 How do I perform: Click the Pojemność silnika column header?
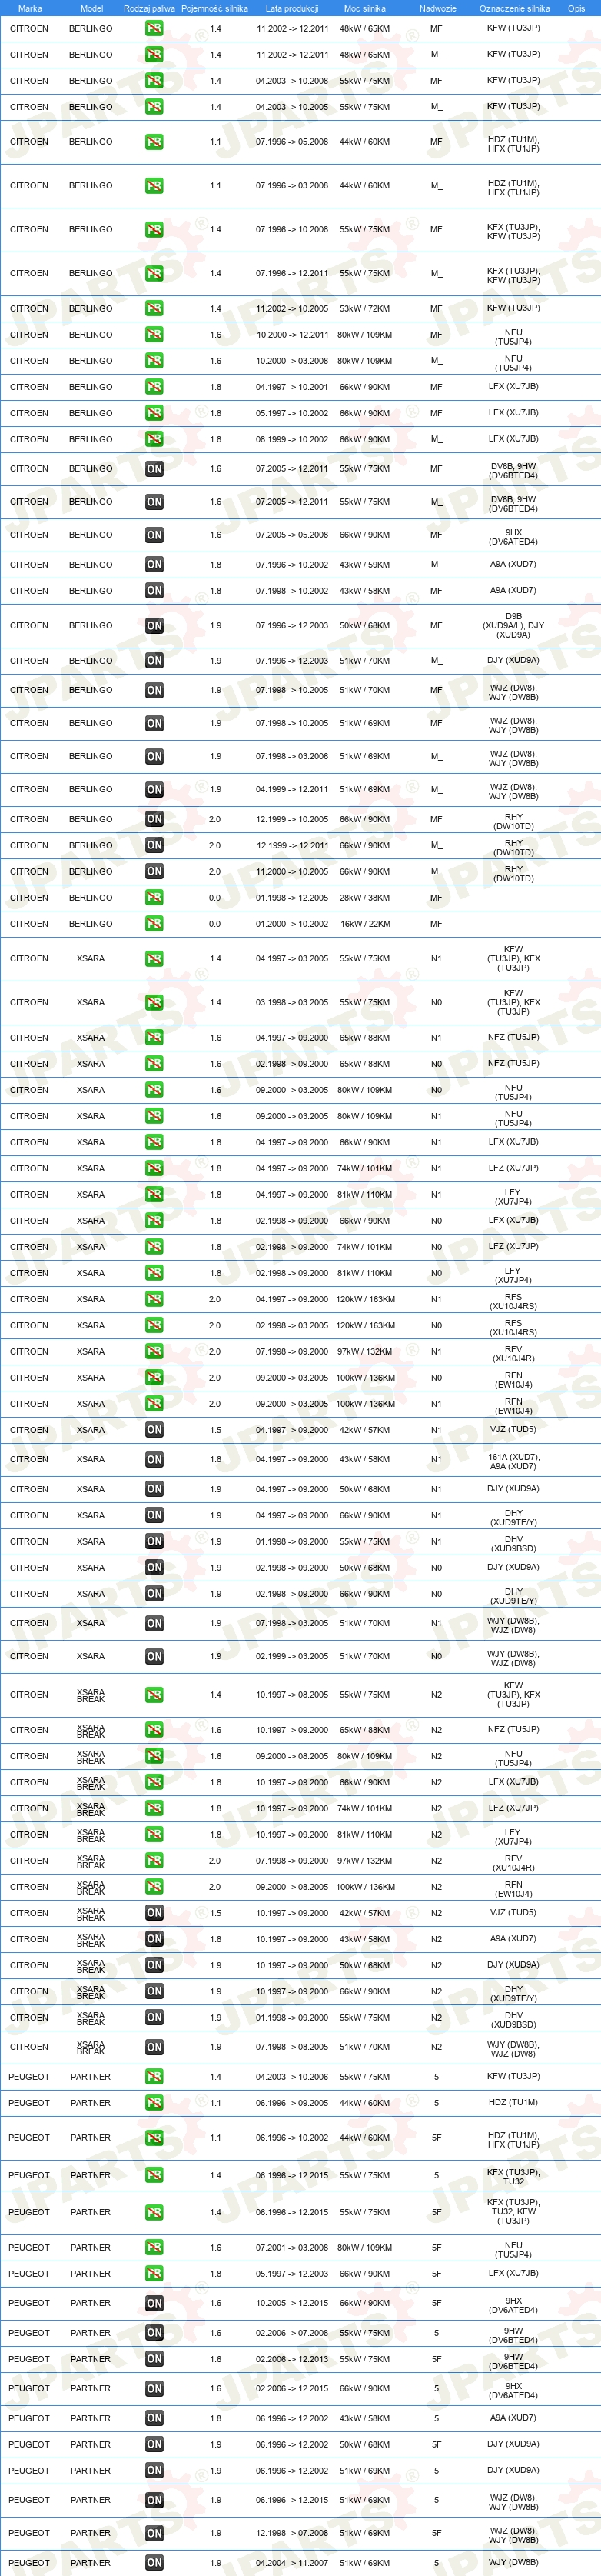(x=214, y=8)
